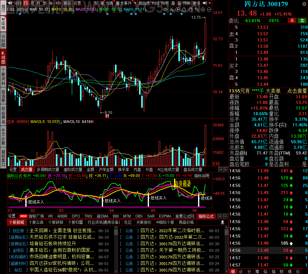The height and width of the screenshot is (274, 308).
Task: Open the 更多 periods menu after 1分
Action: (67, 3)
